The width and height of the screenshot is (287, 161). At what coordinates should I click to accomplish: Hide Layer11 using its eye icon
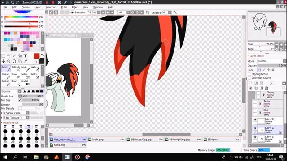click(x=255, y=119)
